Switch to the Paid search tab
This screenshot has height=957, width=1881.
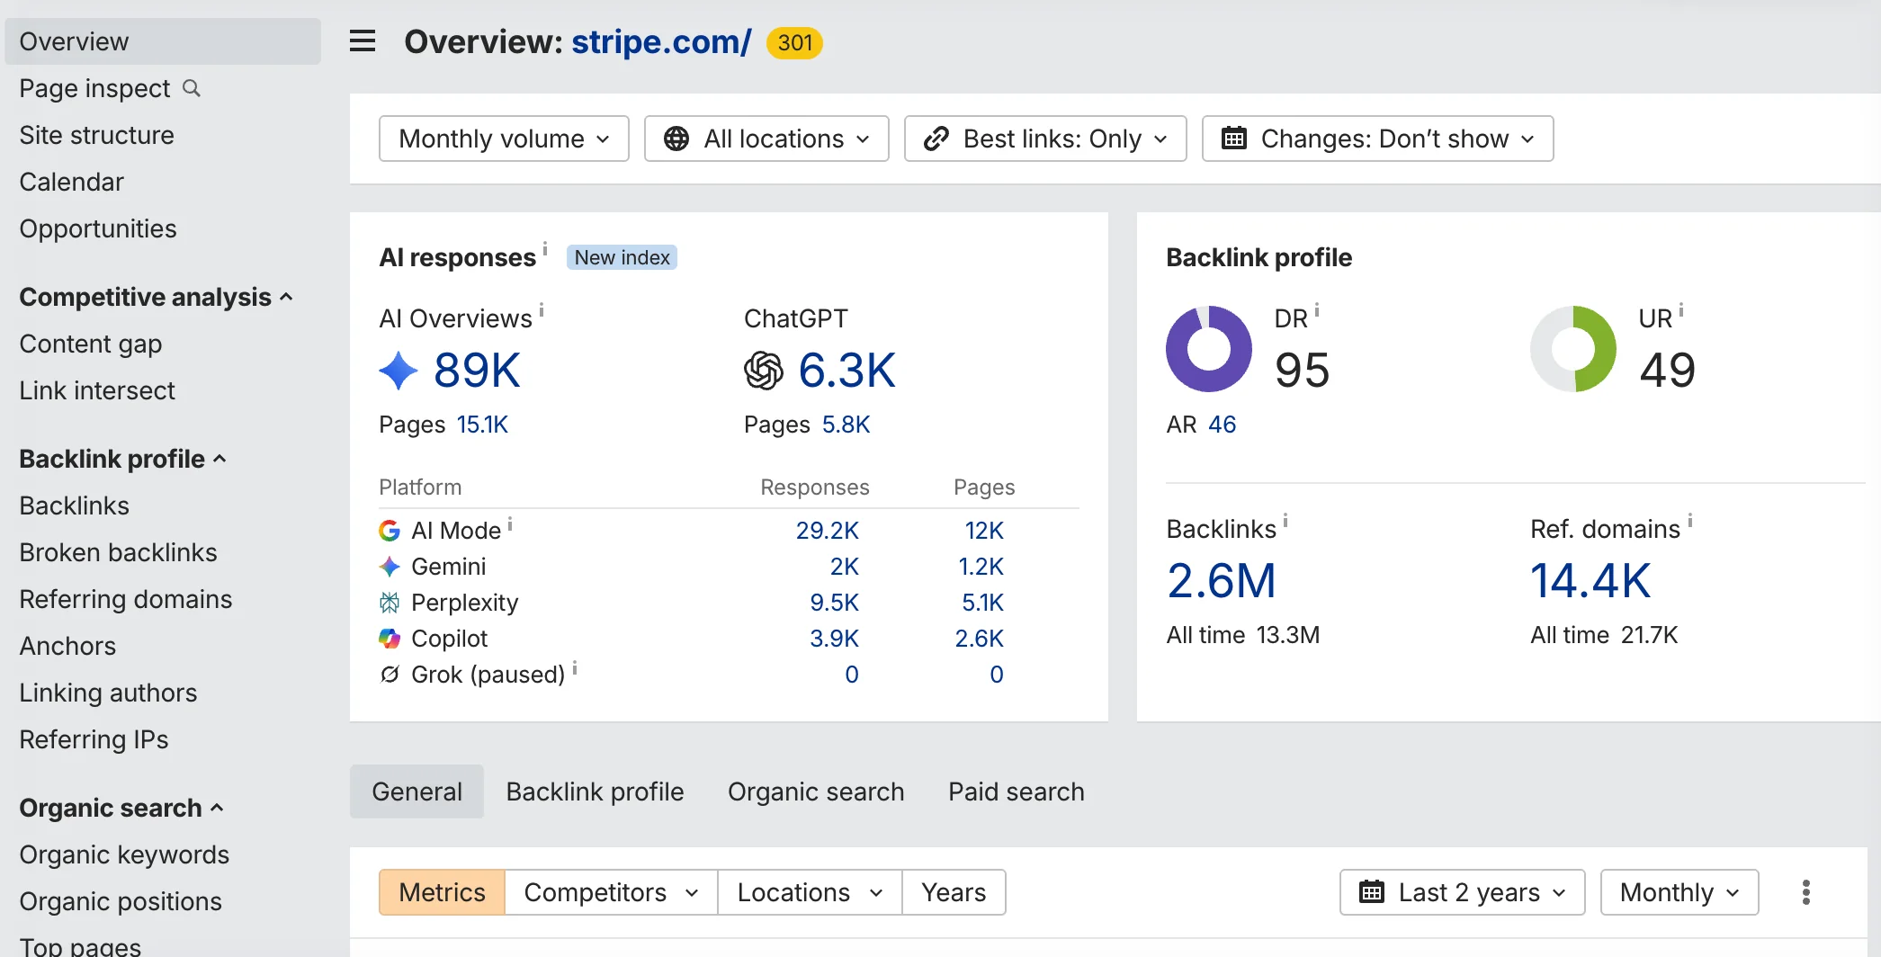point(1017,792)
